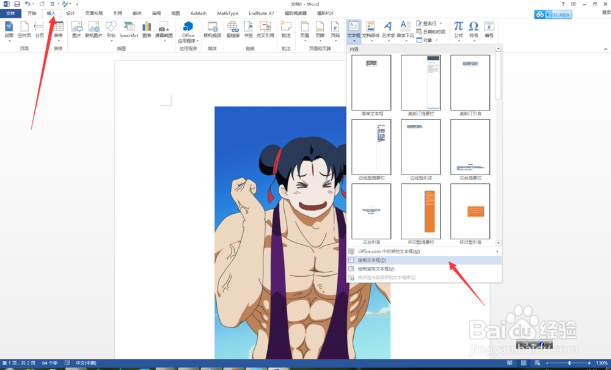Insert WordArt (艺术字)

388,31
